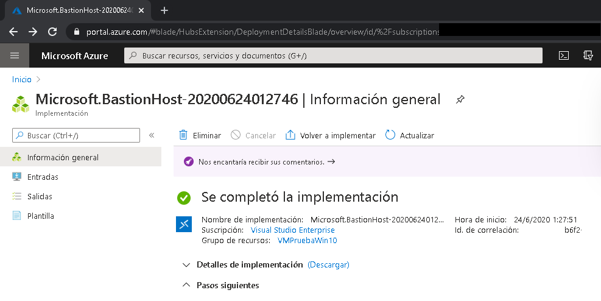
Task: Click the Plantilla document icon in side menu
Action: (16, 216)
